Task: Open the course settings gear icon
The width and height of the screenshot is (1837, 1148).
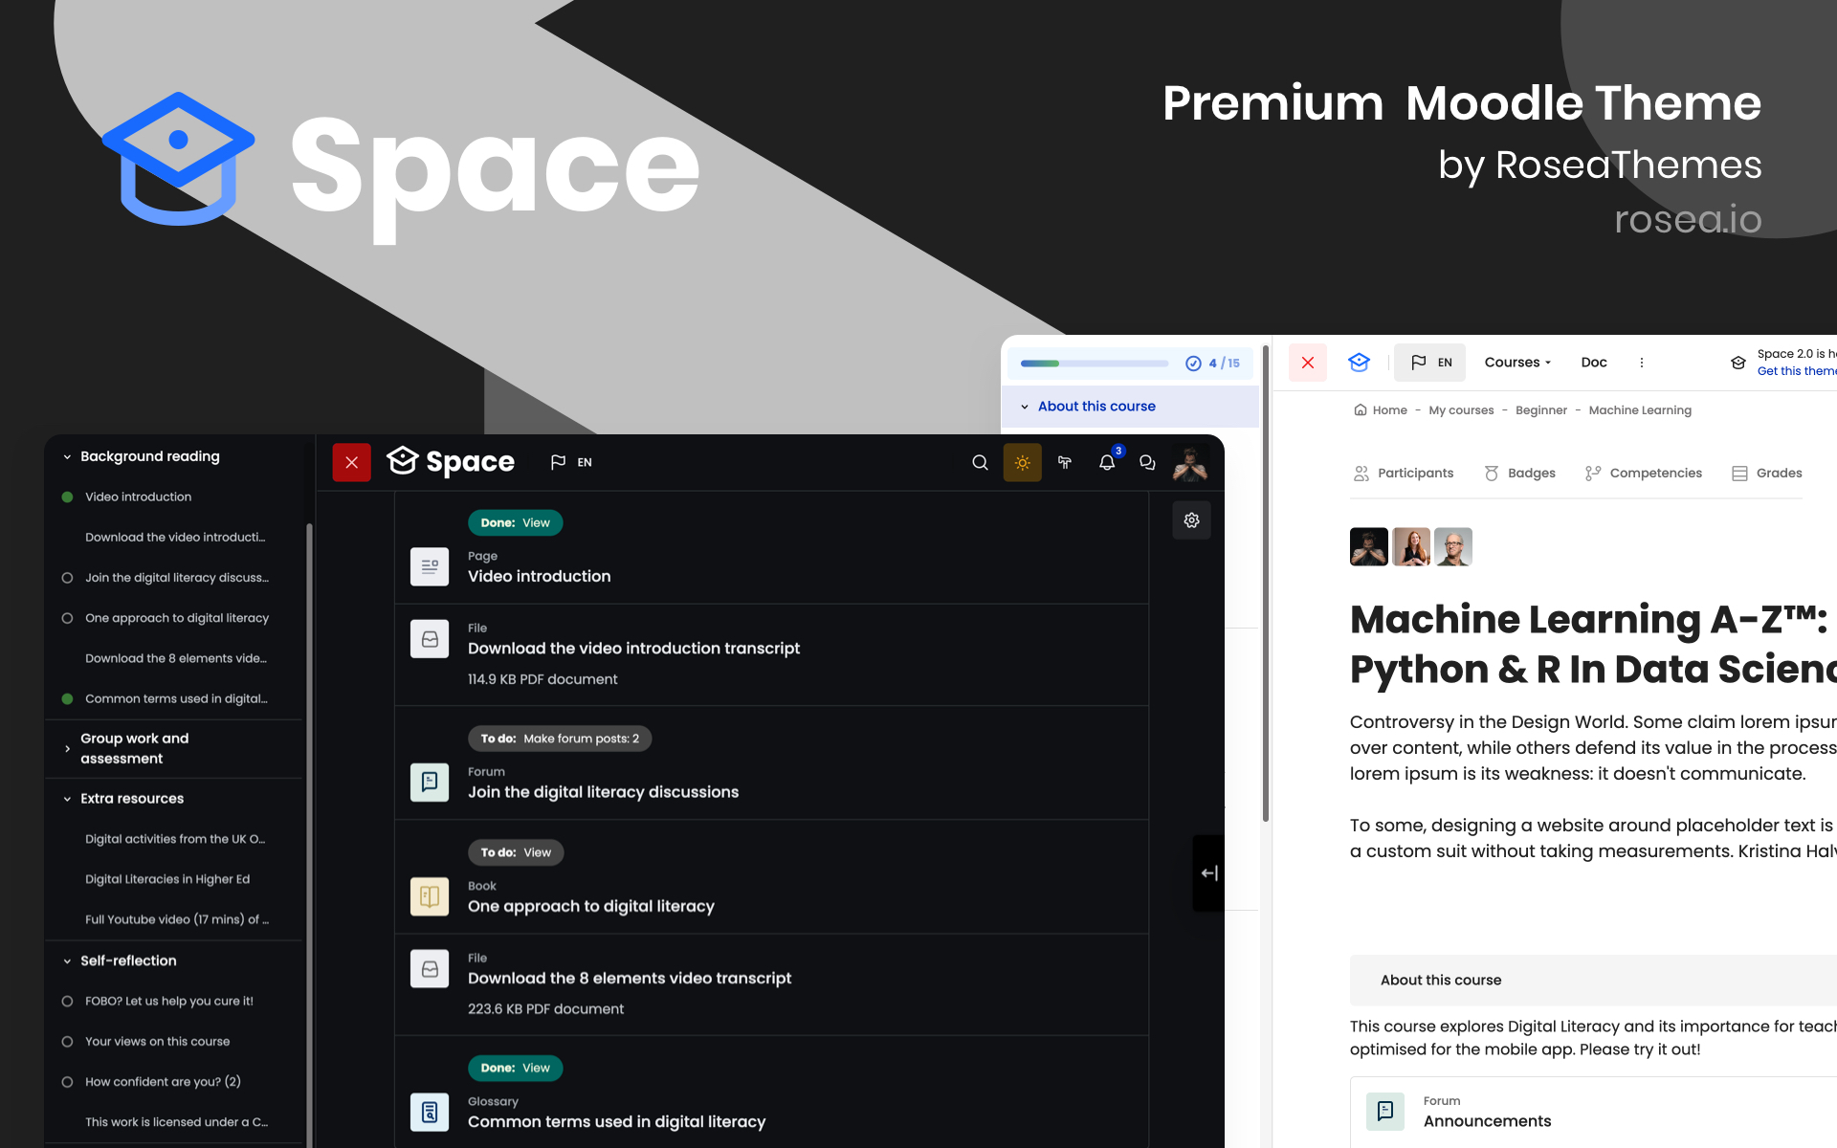Action: (1191, 520)
